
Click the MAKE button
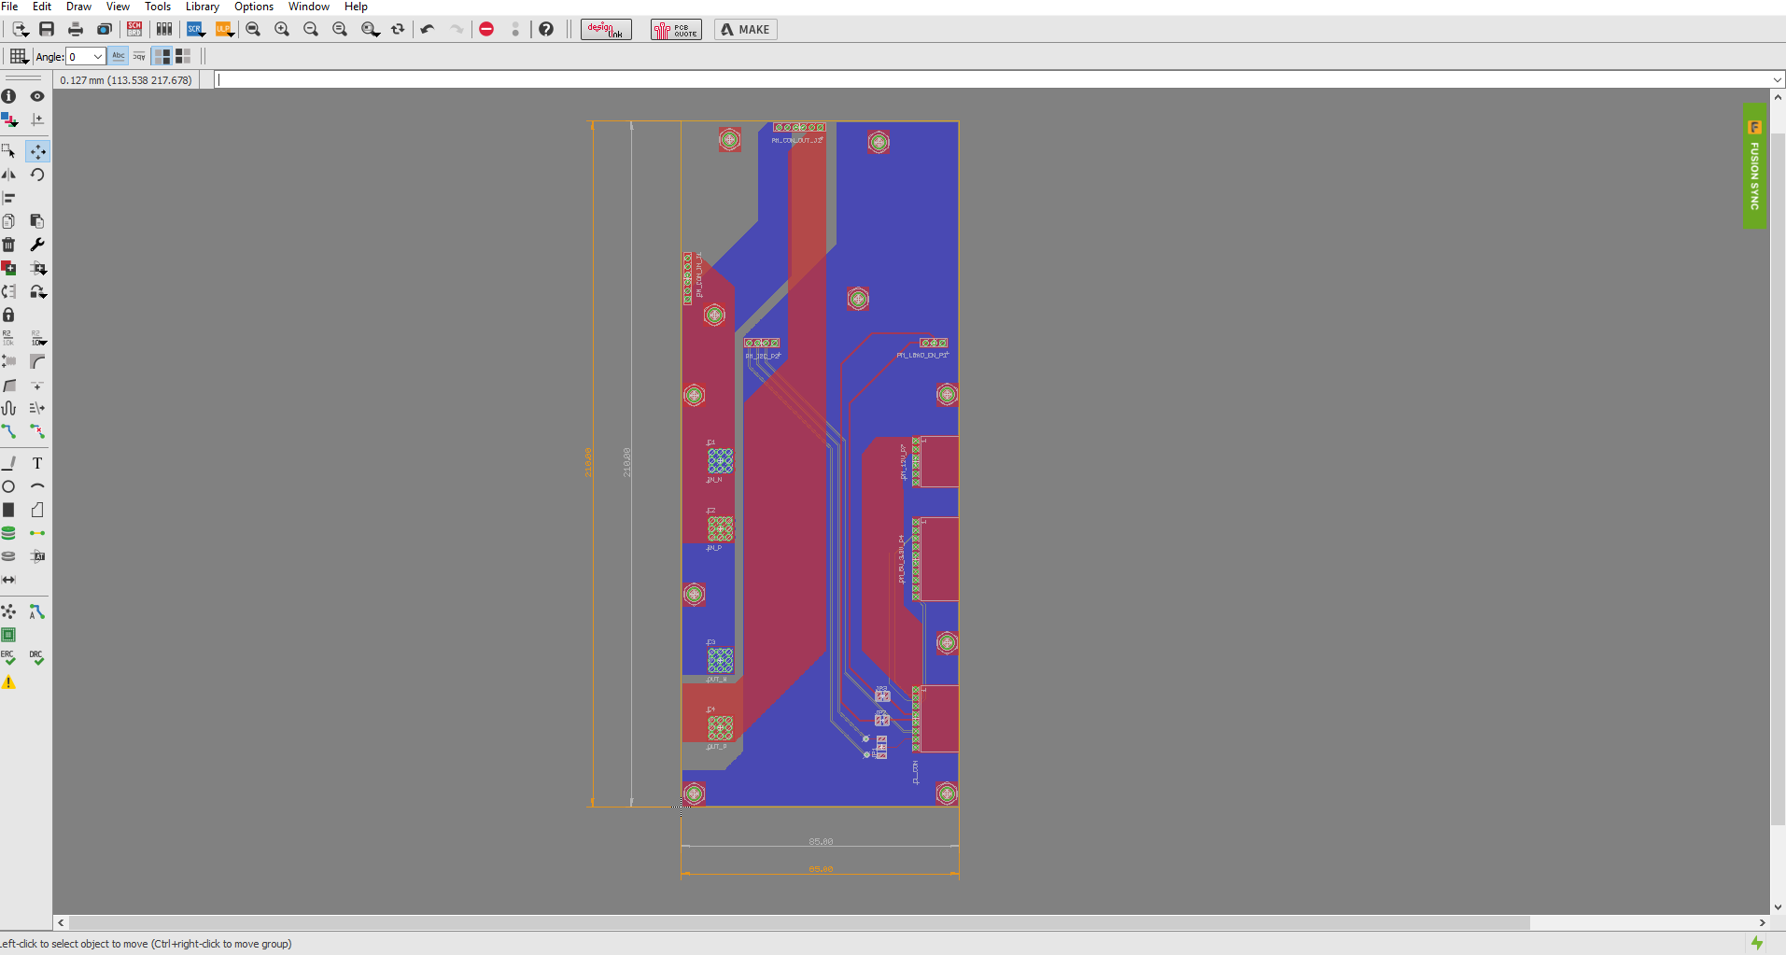click(744, 29)
